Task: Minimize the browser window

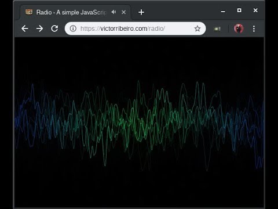Action: click(x=223, y=12)
